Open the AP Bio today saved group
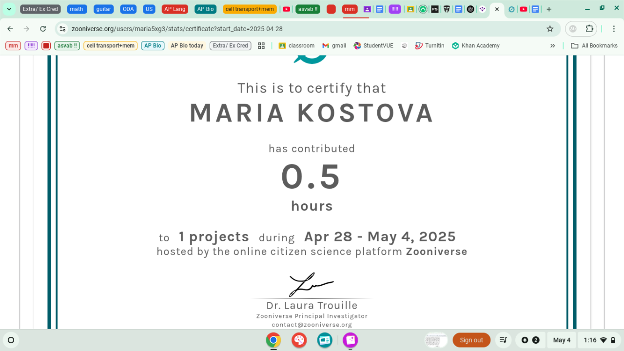This screenshot has height=351, width=624. point(187,46)
